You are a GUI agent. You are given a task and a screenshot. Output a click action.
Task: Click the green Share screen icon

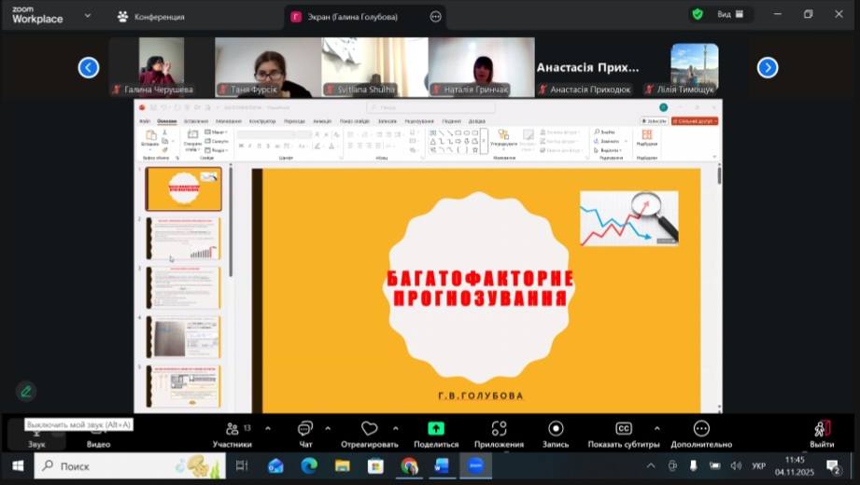pyautogui.click(x=435, y=429)
